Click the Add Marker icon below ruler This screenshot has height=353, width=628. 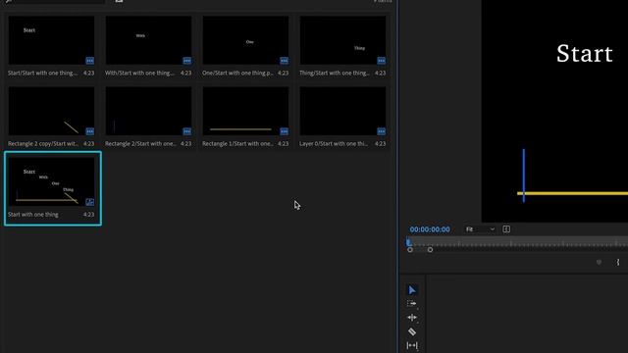point(599,262)
